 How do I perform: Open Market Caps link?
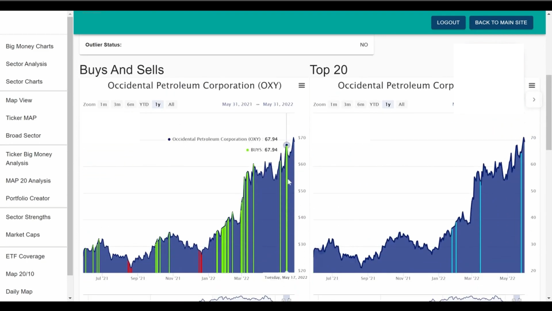pyautogui.click(x=22, y=235)
